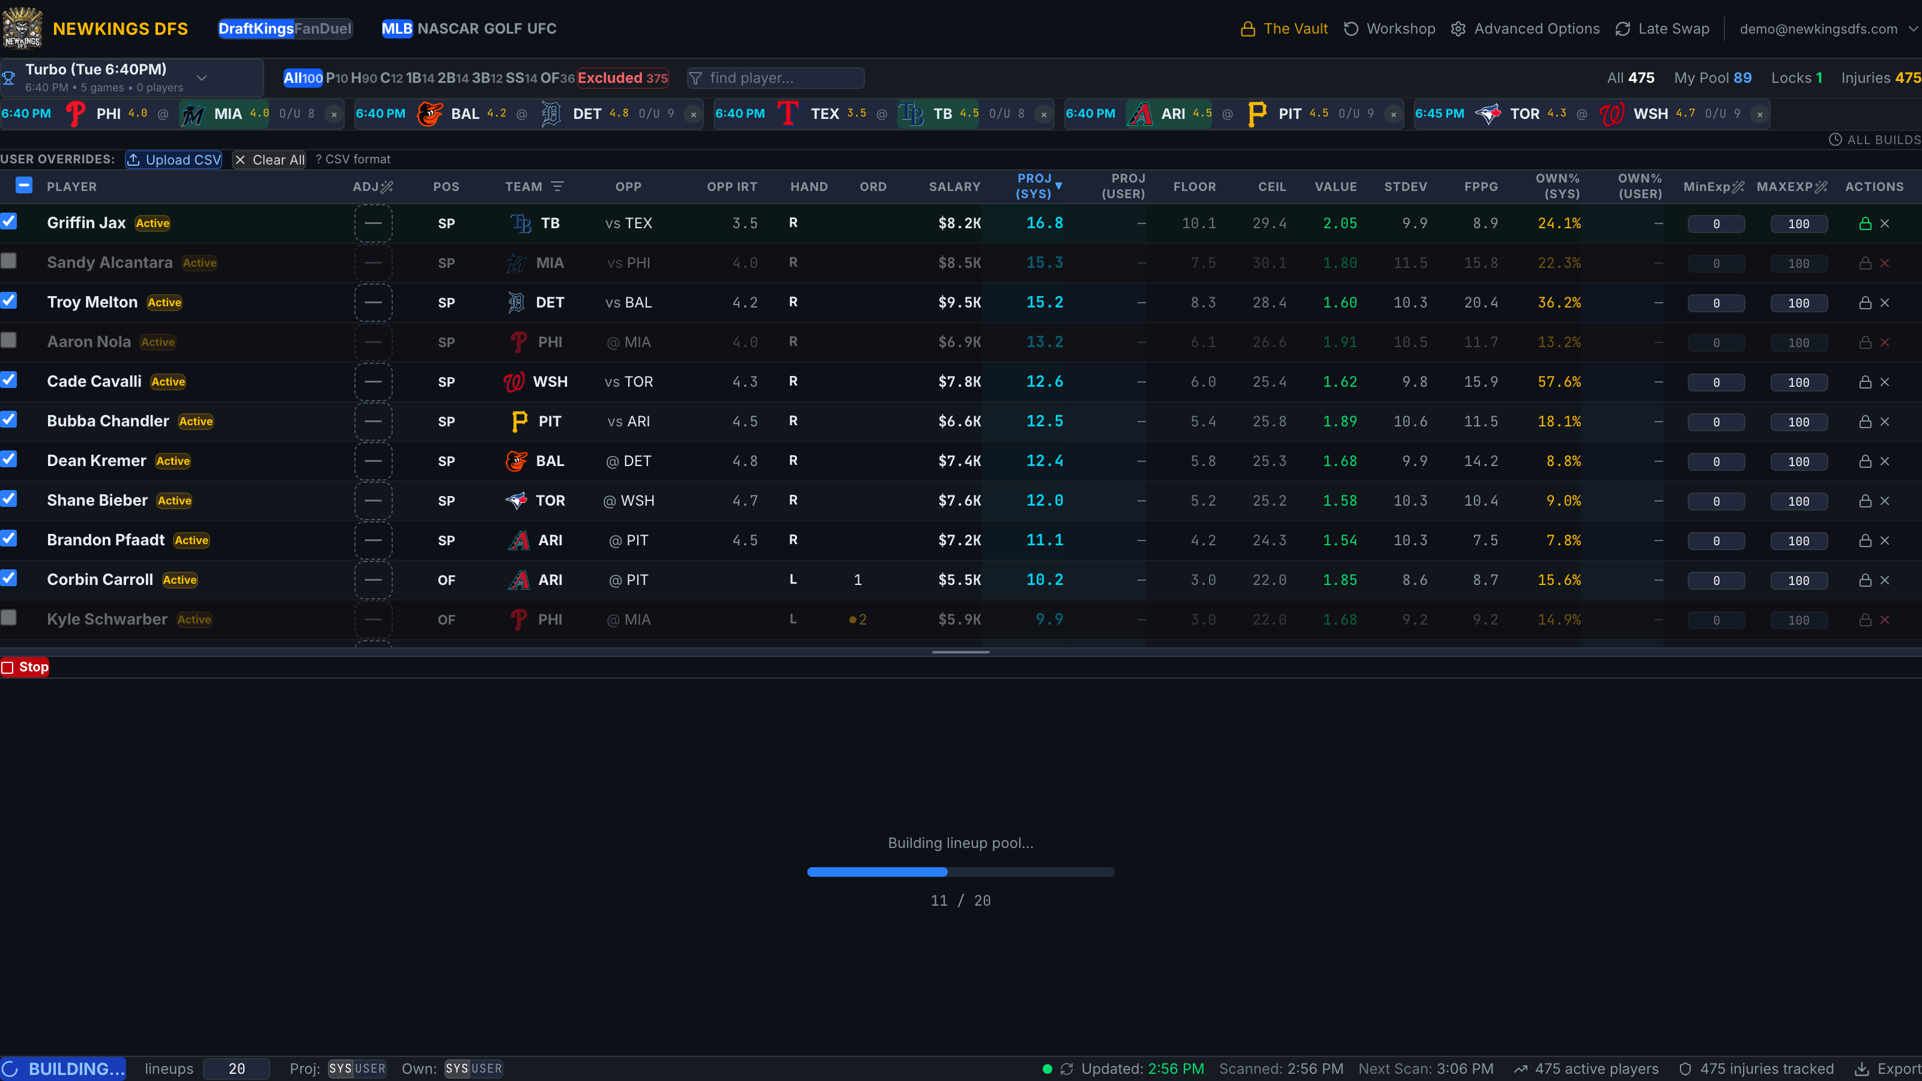Open Troy Melton ADJ adjustment box
Screen dimensions: 1922x1081
click(373, 302)
